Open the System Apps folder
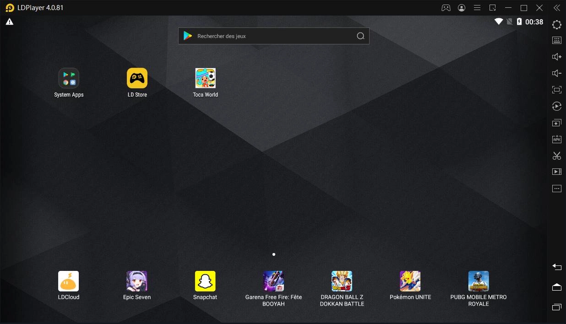The height and width of the screenshot is (324, 566). coord(69,78)
